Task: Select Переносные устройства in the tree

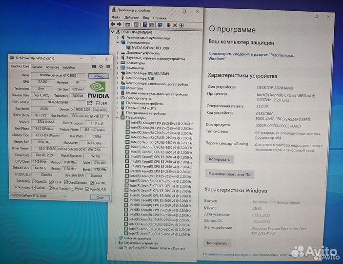Action: click(x=144, y=103)
